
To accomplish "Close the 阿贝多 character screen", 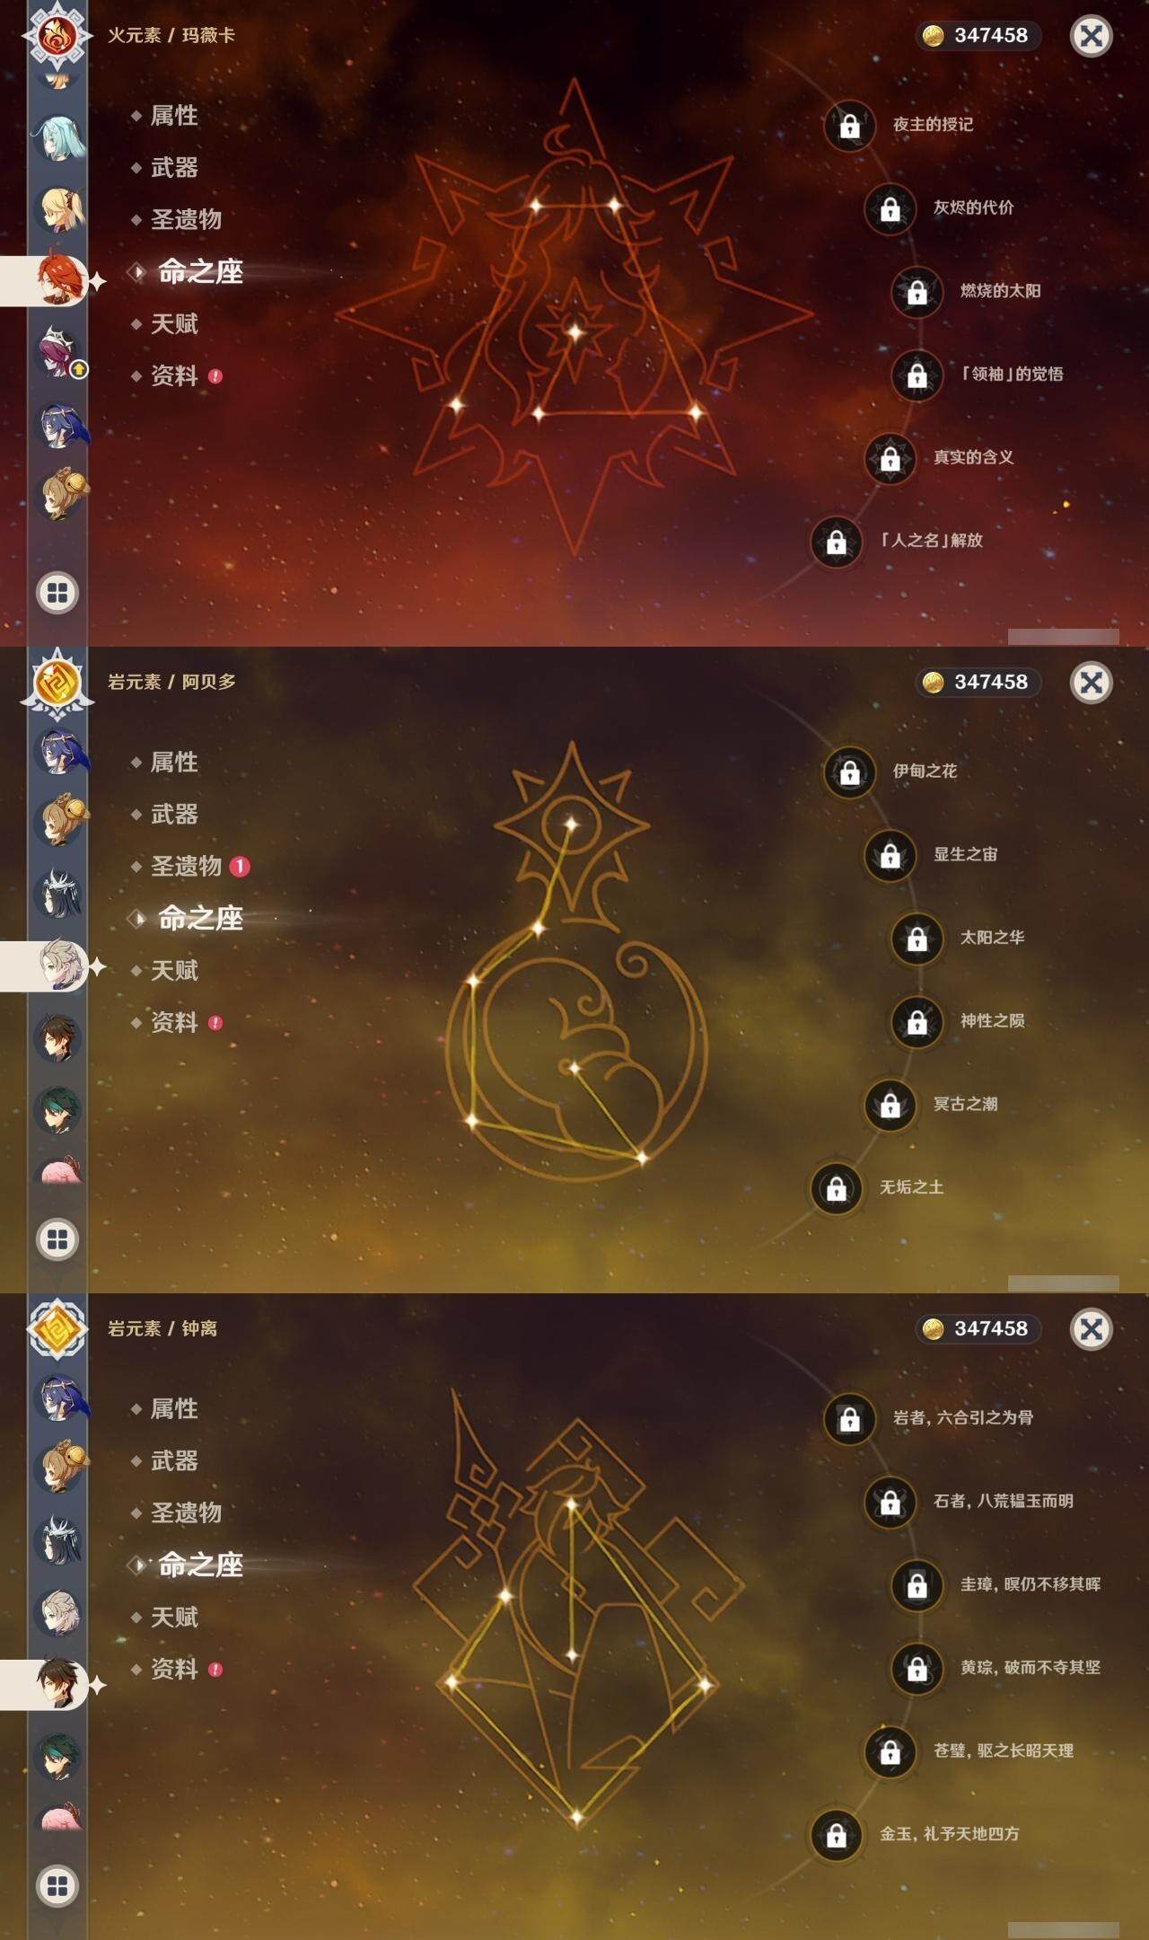I will [x=1091, y=683].
